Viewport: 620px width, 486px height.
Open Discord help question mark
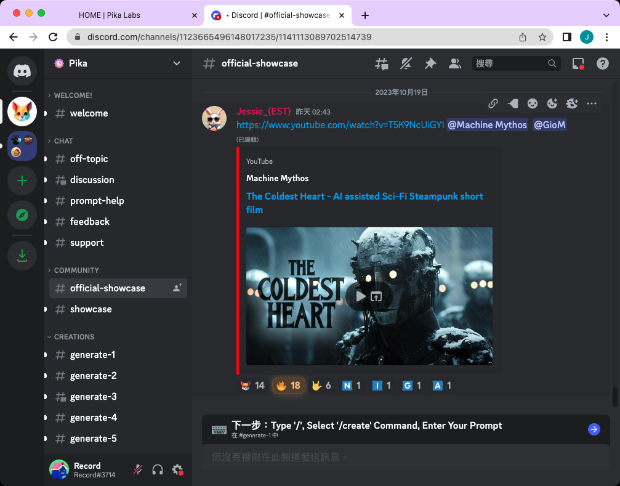(603, 63)
